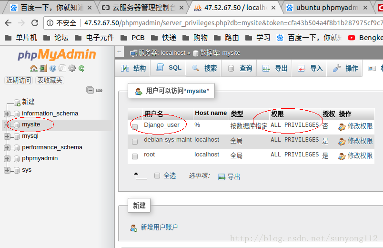Open the 导出 export tab
Screen dimensions: 383x248
tap(274, 68)
